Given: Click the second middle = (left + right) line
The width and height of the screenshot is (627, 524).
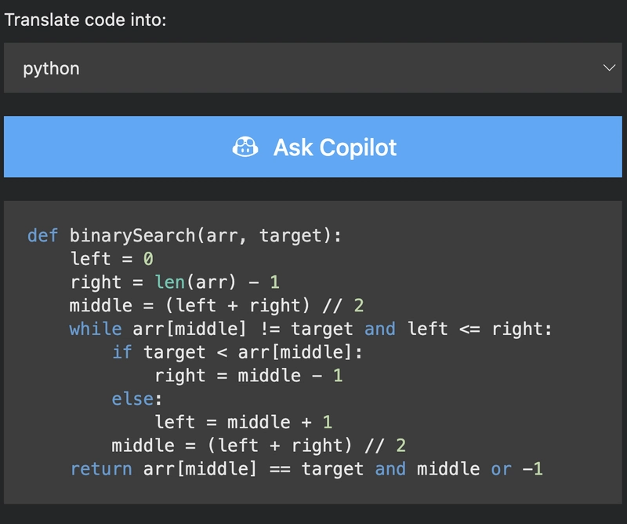Looking at the screenshot, I should click(259, 446).
